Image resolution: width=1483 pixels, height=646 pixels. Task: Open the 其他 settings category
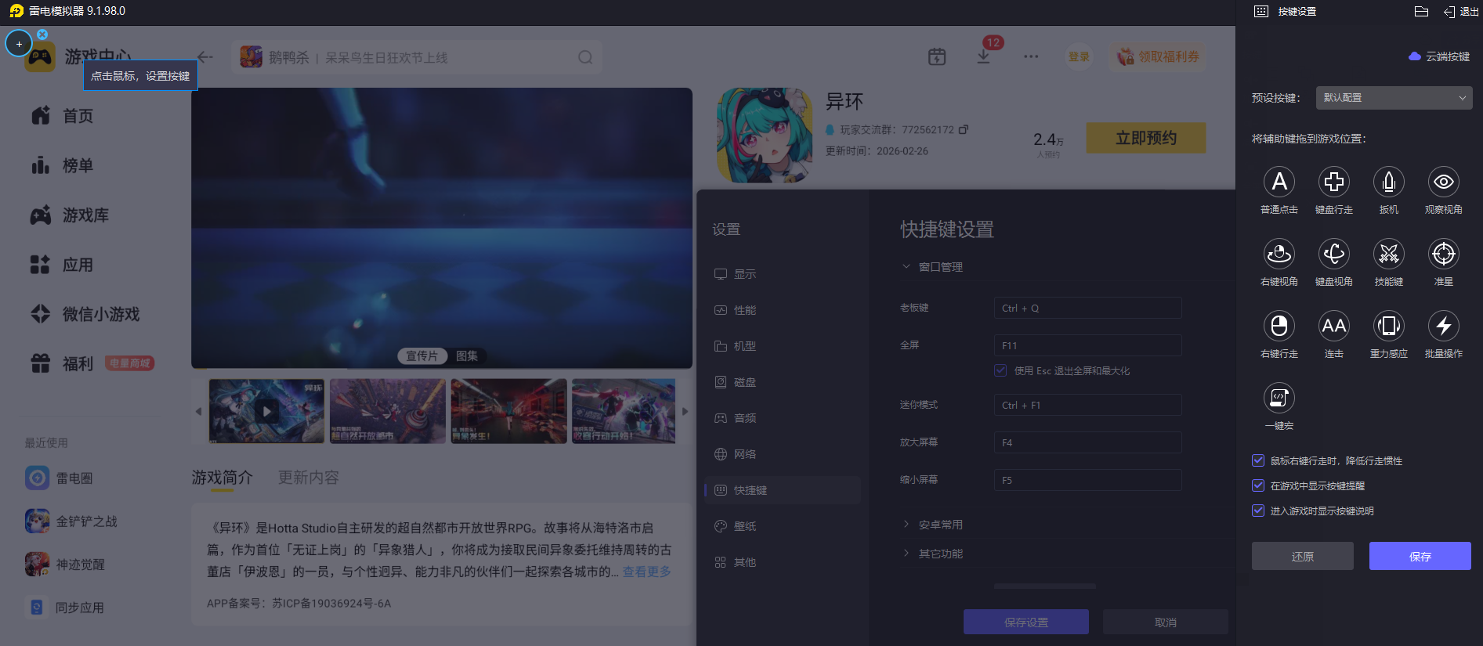783,562
